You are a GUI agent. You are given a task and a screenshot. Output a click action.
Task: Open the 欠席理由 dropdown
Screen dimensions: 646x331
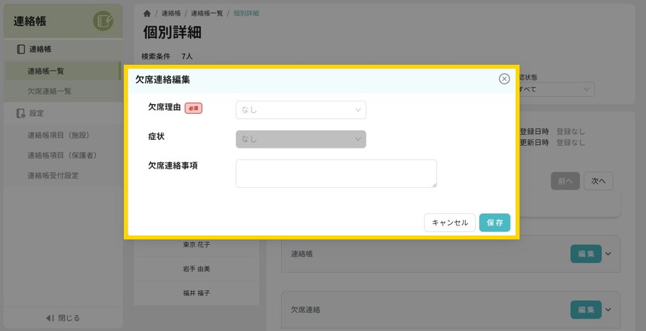click(301, 110)
